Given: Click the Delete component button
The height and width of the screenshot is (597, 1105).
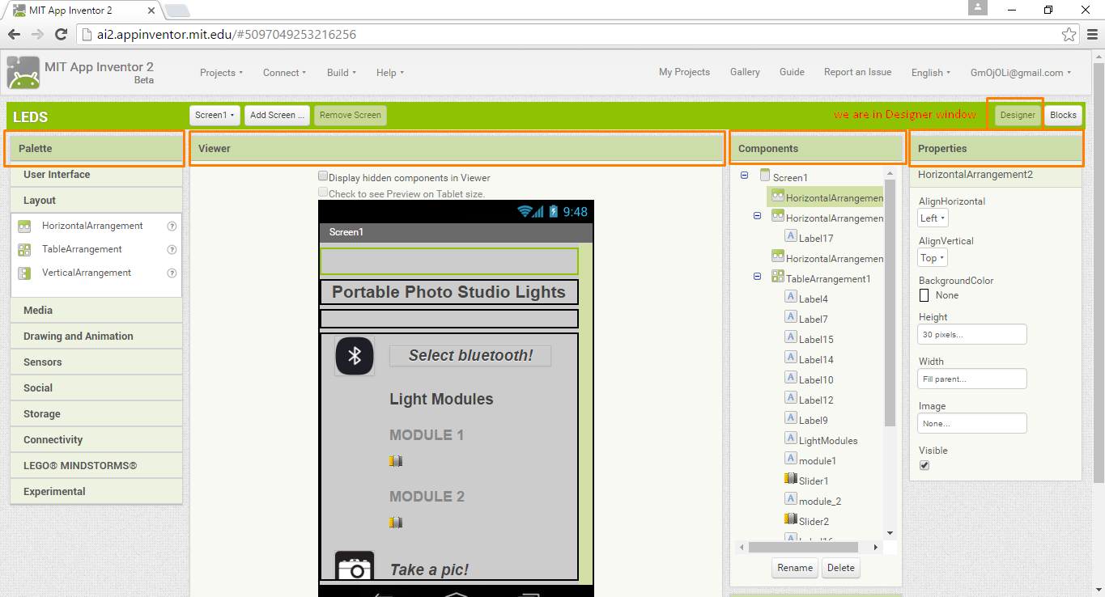Looking at the screenshot, I should pyautogui.click(x=841, y=568).
